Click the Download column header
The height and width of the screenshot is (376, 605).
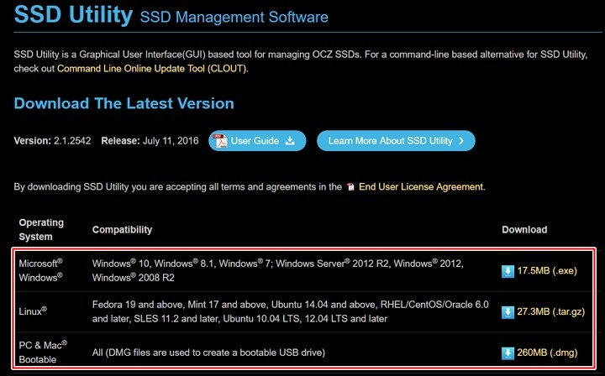(524, 230)
